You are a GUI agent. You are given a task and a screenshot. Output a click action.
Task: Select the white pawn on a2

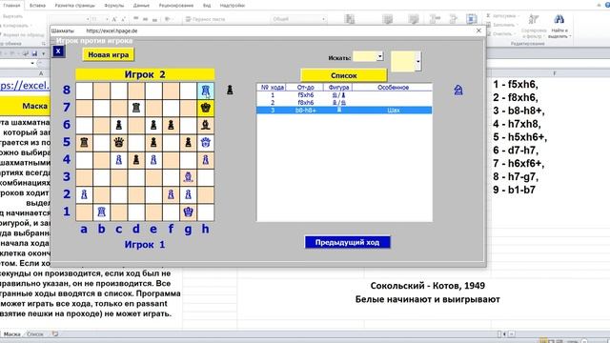[84, 194]
